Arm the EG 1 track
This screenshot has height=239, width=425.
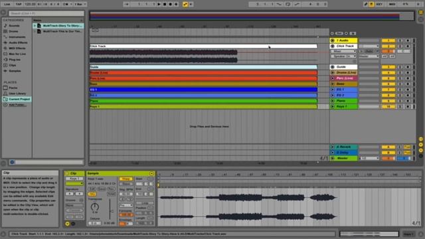point(408,90)
